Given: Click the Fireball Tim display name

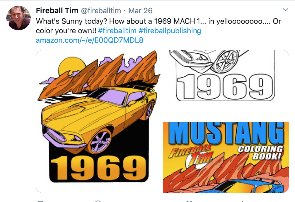Looking at the screenshot, I should pyautogui.click(x=57, y=11).
